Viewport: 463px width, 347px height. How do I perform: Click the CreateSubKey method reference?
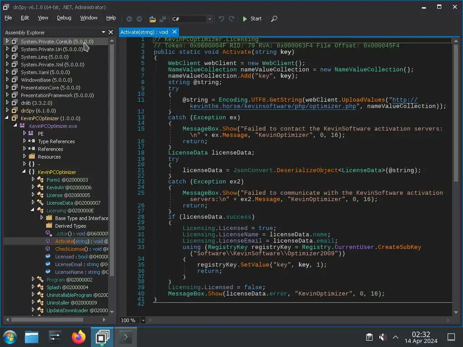[x=399, y=247]
